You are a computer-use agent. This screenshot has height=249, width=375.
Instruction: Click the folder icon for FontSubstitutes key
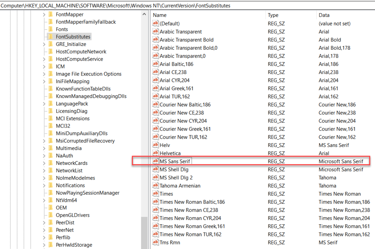[50, 37]
